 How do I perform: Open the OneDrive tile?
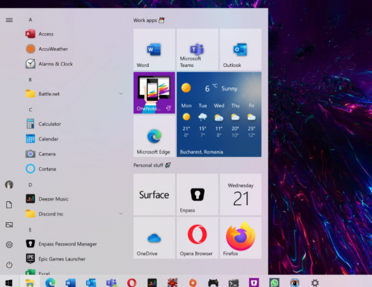tap(154, 238)
